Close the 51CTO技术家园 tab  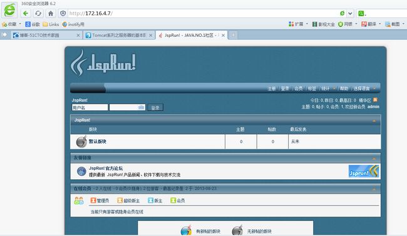pyautogui.click(x=78, y=35)
